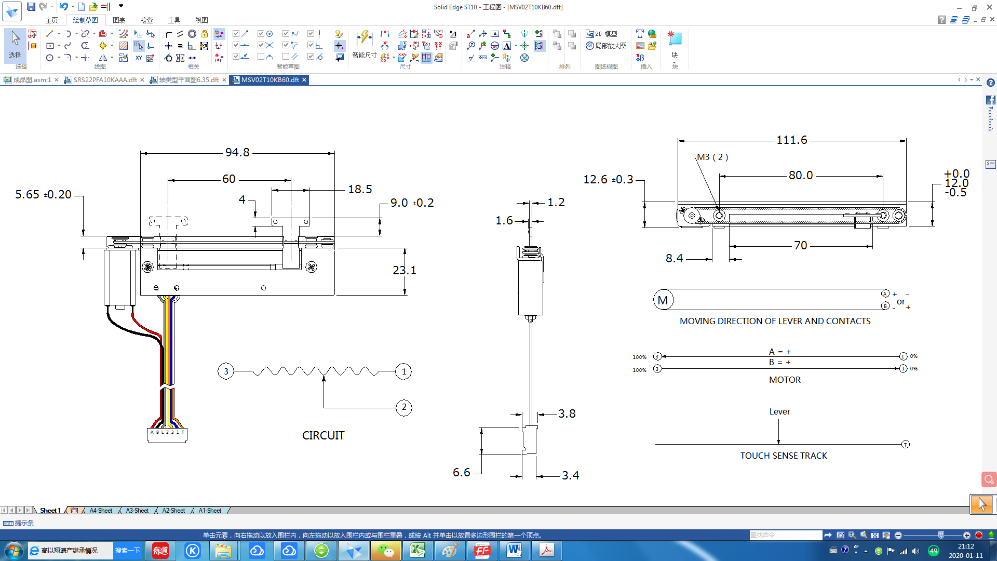Apply the Equal relationship constraint
The width and height of the screenshot is (997, 561).
tap(180, 46)
